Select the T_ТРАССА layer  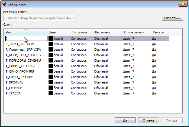pos(13,93)
